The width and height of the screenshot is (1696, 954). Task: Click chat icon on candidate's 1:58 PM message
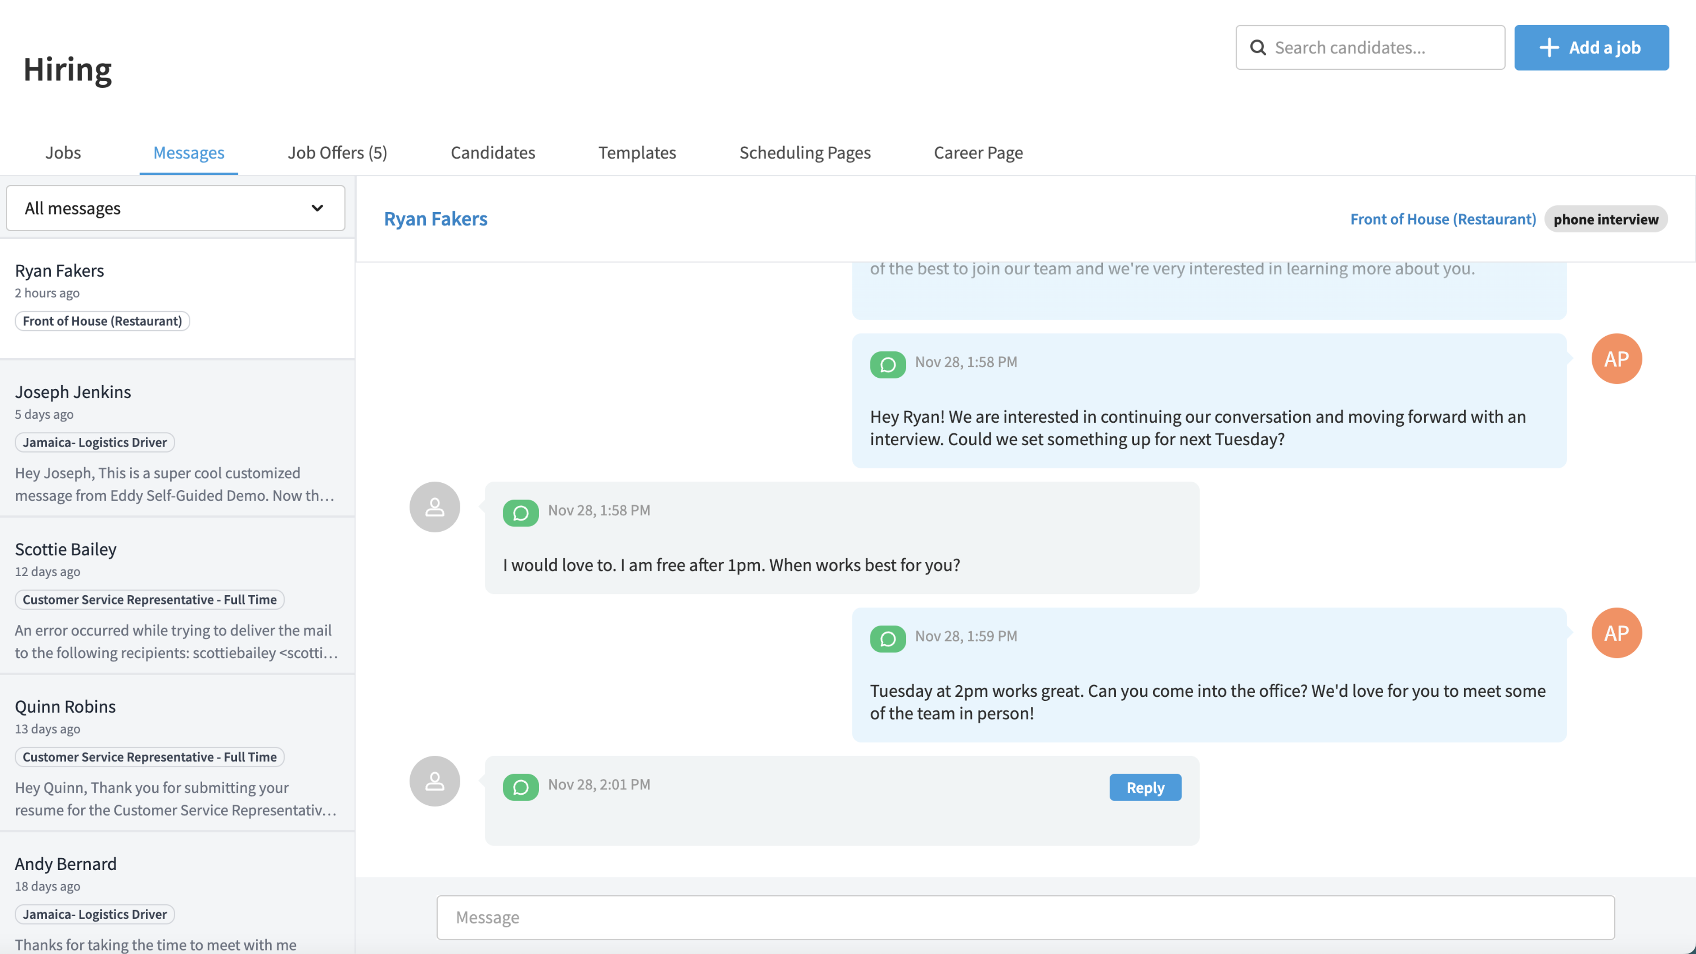coord(521,513)
